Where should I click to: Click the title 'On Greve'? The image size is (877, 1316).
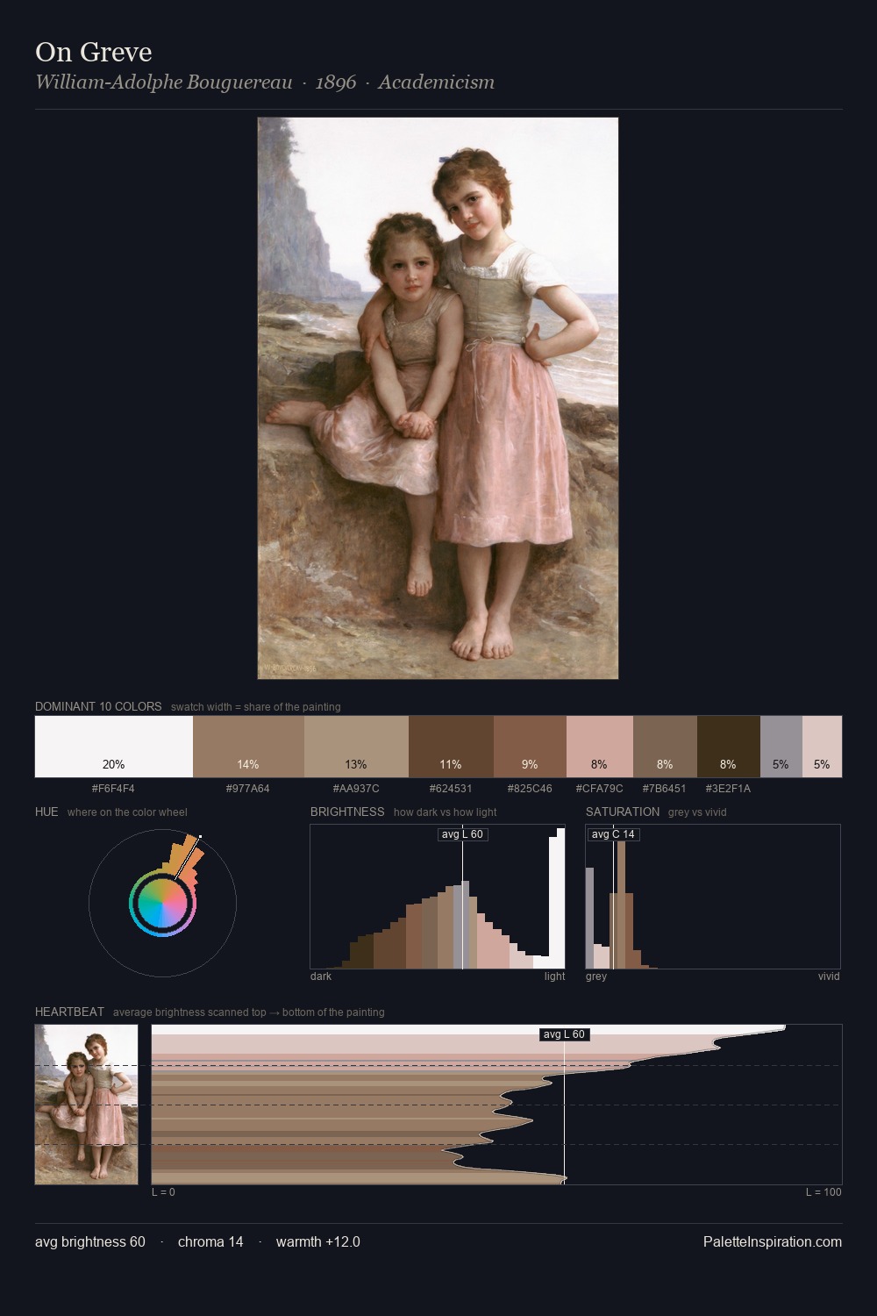(x=94, y=53)
